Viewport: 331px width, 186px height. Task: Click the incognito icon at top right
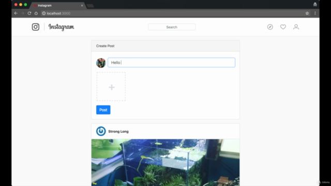pyautogui.click(x=315, y=5)
